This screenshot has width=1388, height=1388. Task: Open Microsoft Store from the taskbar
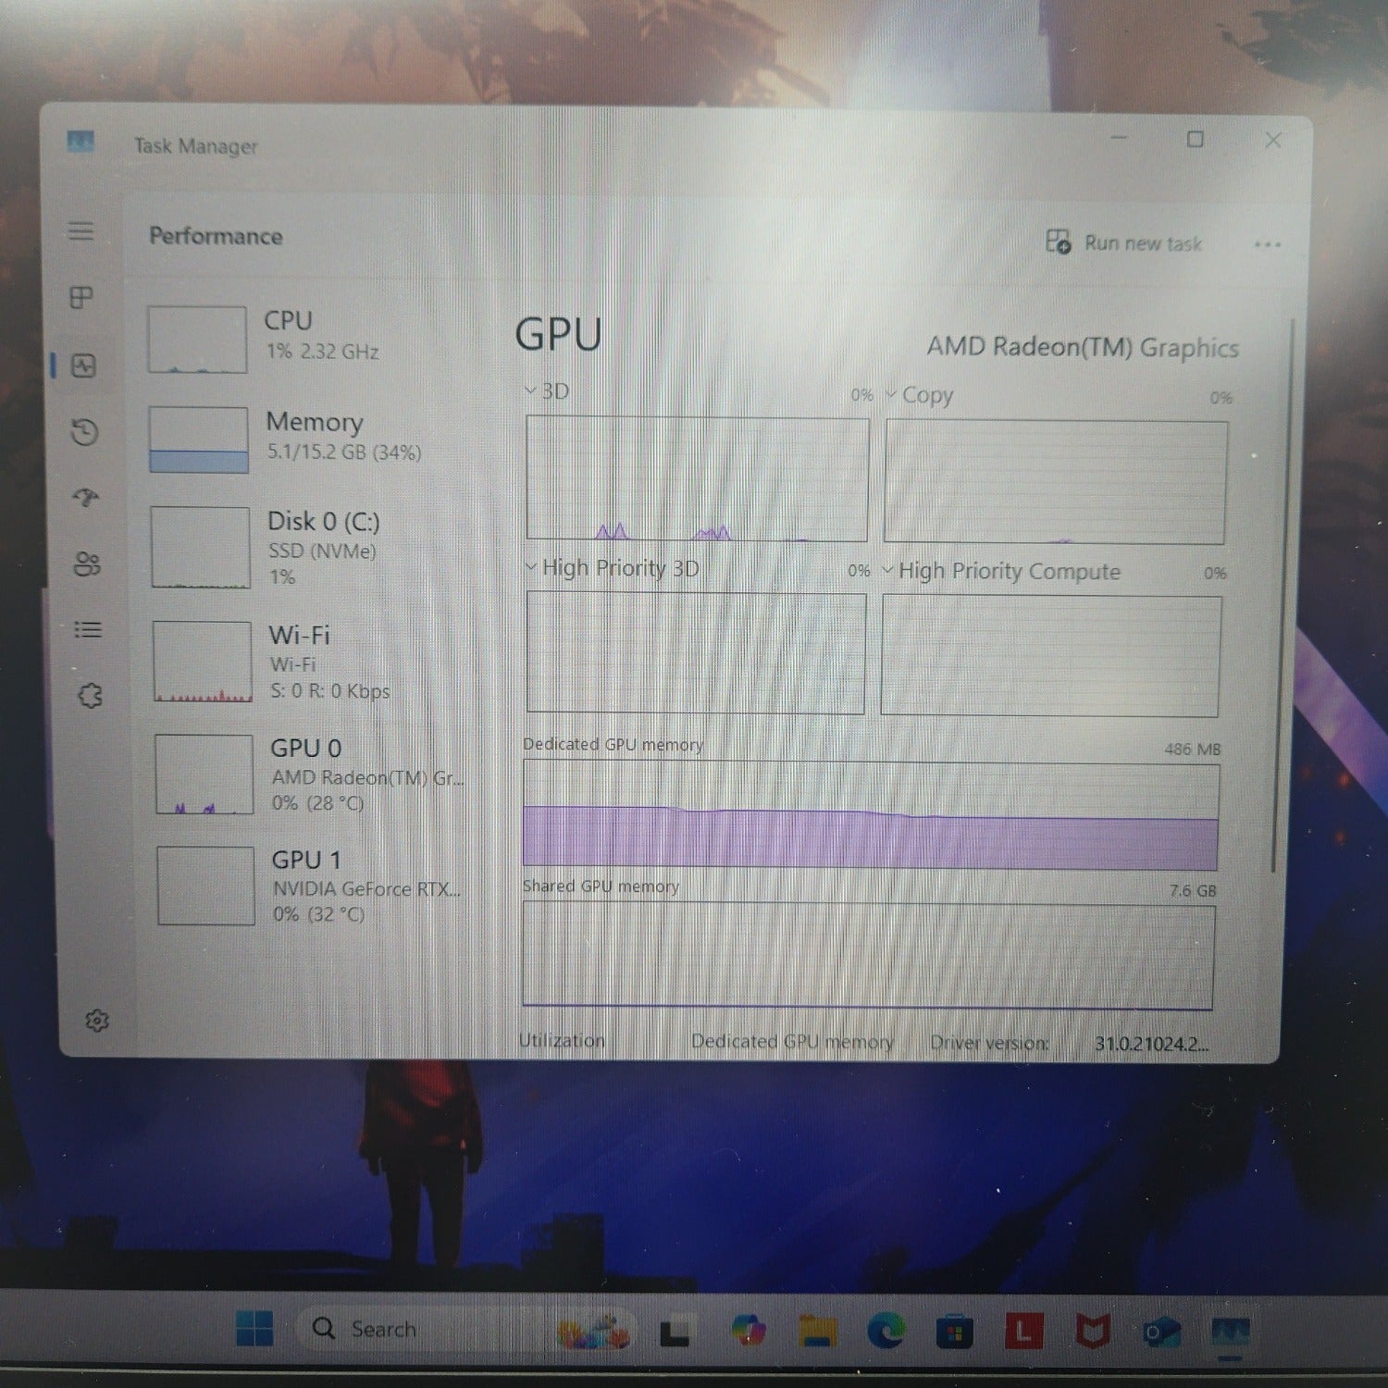tap(955, 1332)
